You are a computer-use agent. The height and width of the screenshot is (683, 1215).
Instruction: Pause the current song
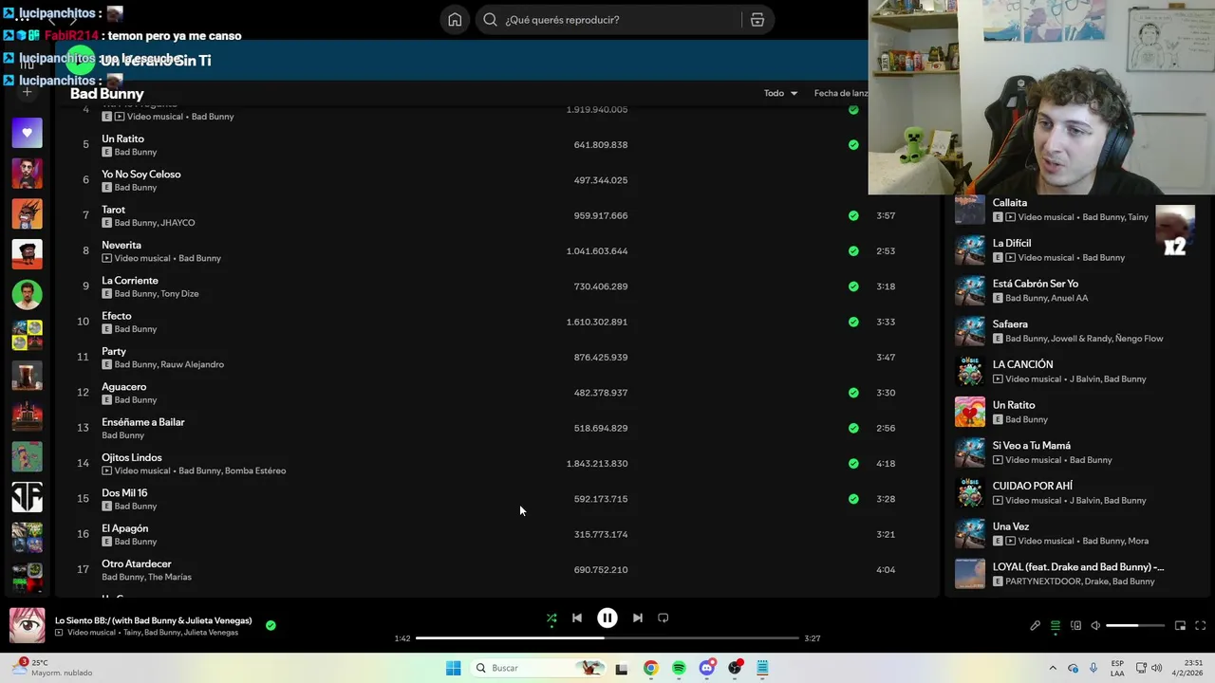[x=607, y=618]
